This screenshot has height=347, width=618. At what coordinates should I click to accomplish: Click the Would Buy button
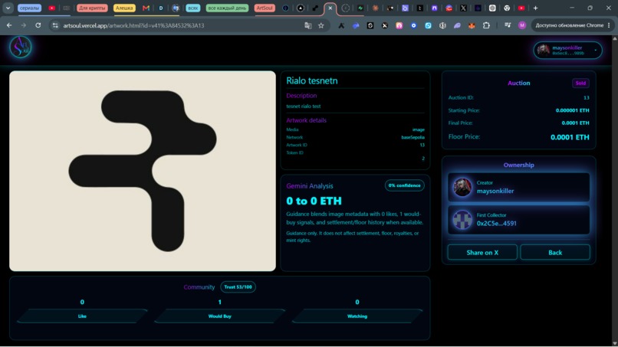[x=219, y=316]
